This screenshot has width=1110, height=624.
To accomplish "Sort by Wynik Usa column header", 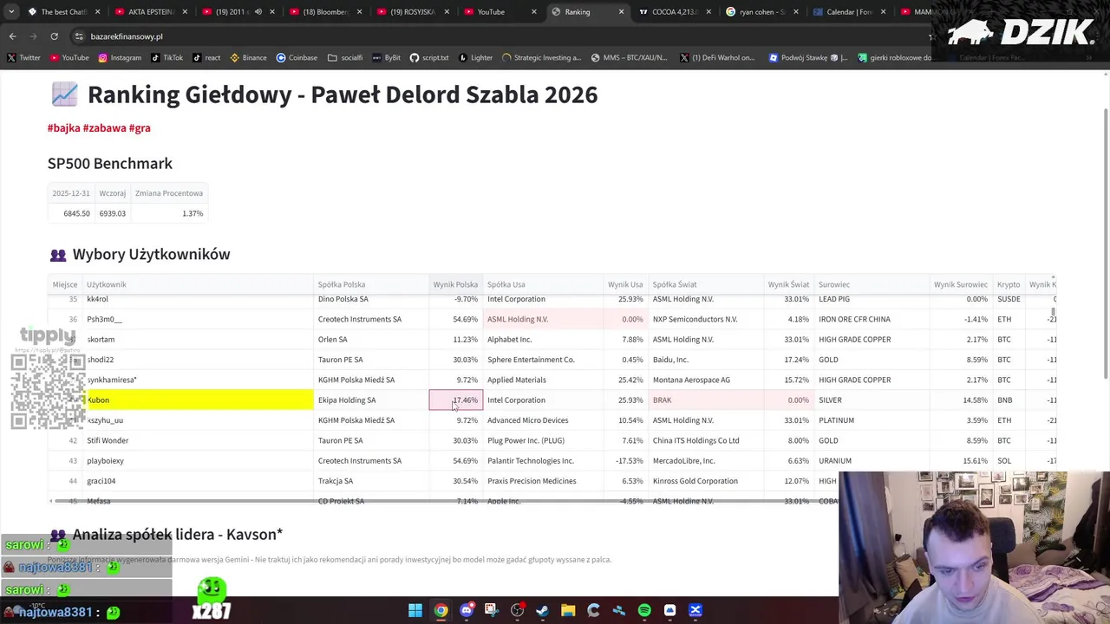I will pos(625,284).
